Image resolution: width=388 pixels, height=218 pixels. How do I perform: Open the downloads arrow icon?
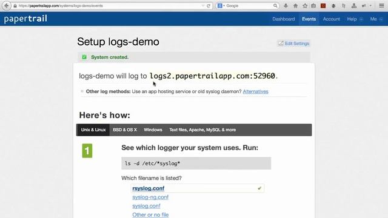click(x=286, y=5)
